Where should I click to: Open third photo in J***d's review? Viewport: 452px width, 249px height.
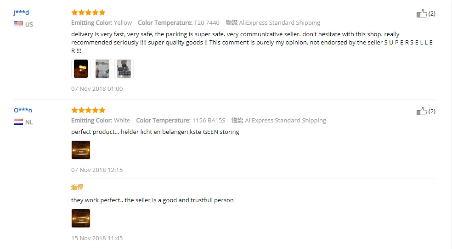124,69
